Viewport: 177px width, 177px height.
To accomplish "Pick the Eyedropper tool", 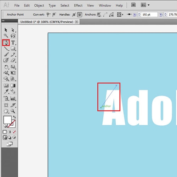I will [x=6, y=91].
